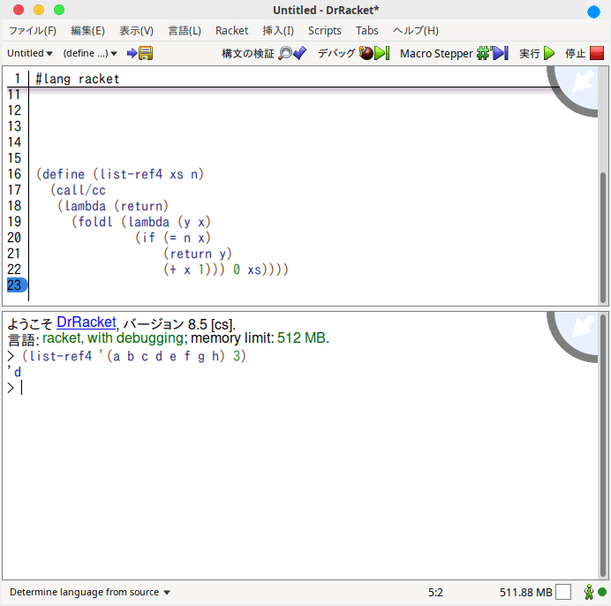
Task: Click the save definitions disk icon
Action: (x=146, y=53)
